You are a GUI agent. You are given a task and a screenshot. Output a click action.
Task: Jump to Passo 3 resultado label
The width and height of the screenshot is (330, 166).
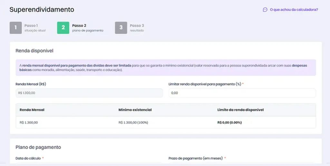tap(137, 28)
